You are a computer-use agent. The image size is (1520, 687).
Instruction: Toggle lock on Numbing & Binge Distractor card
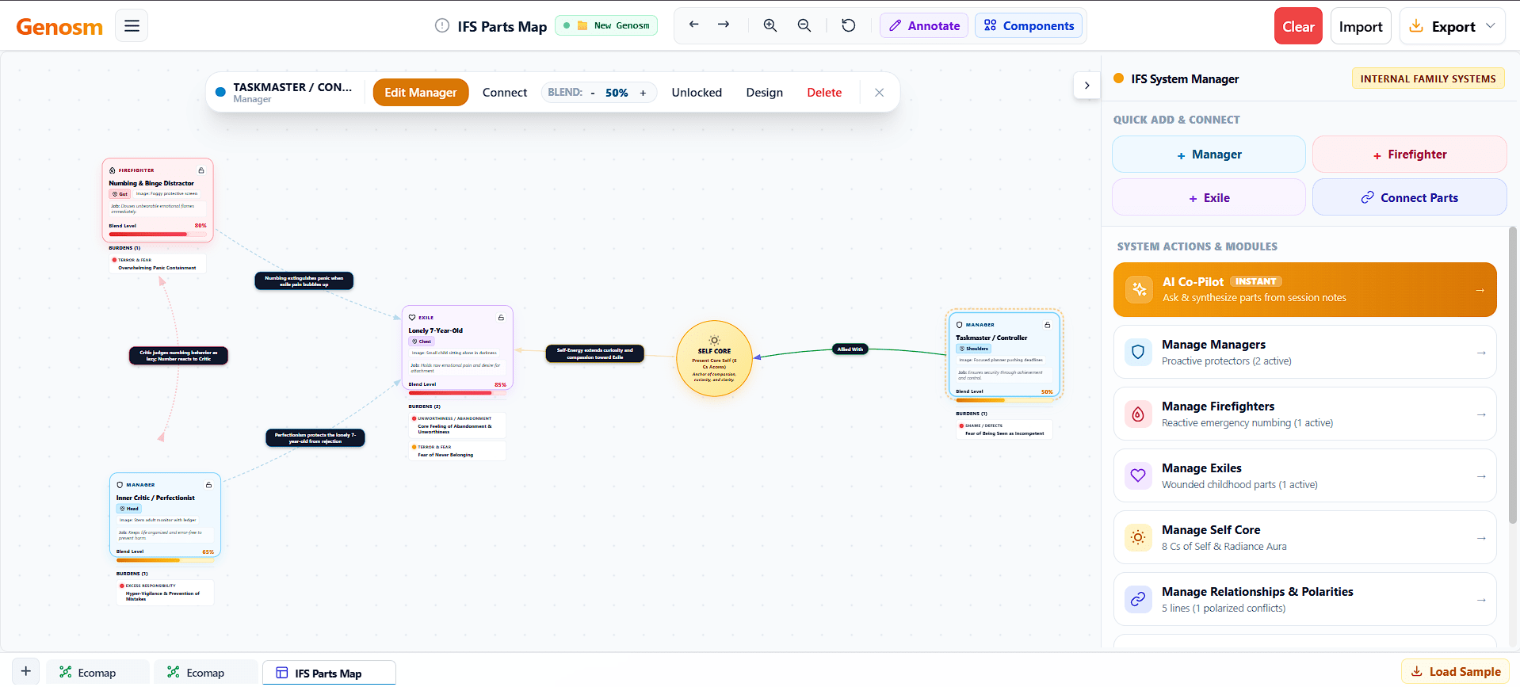click(201, 170)
